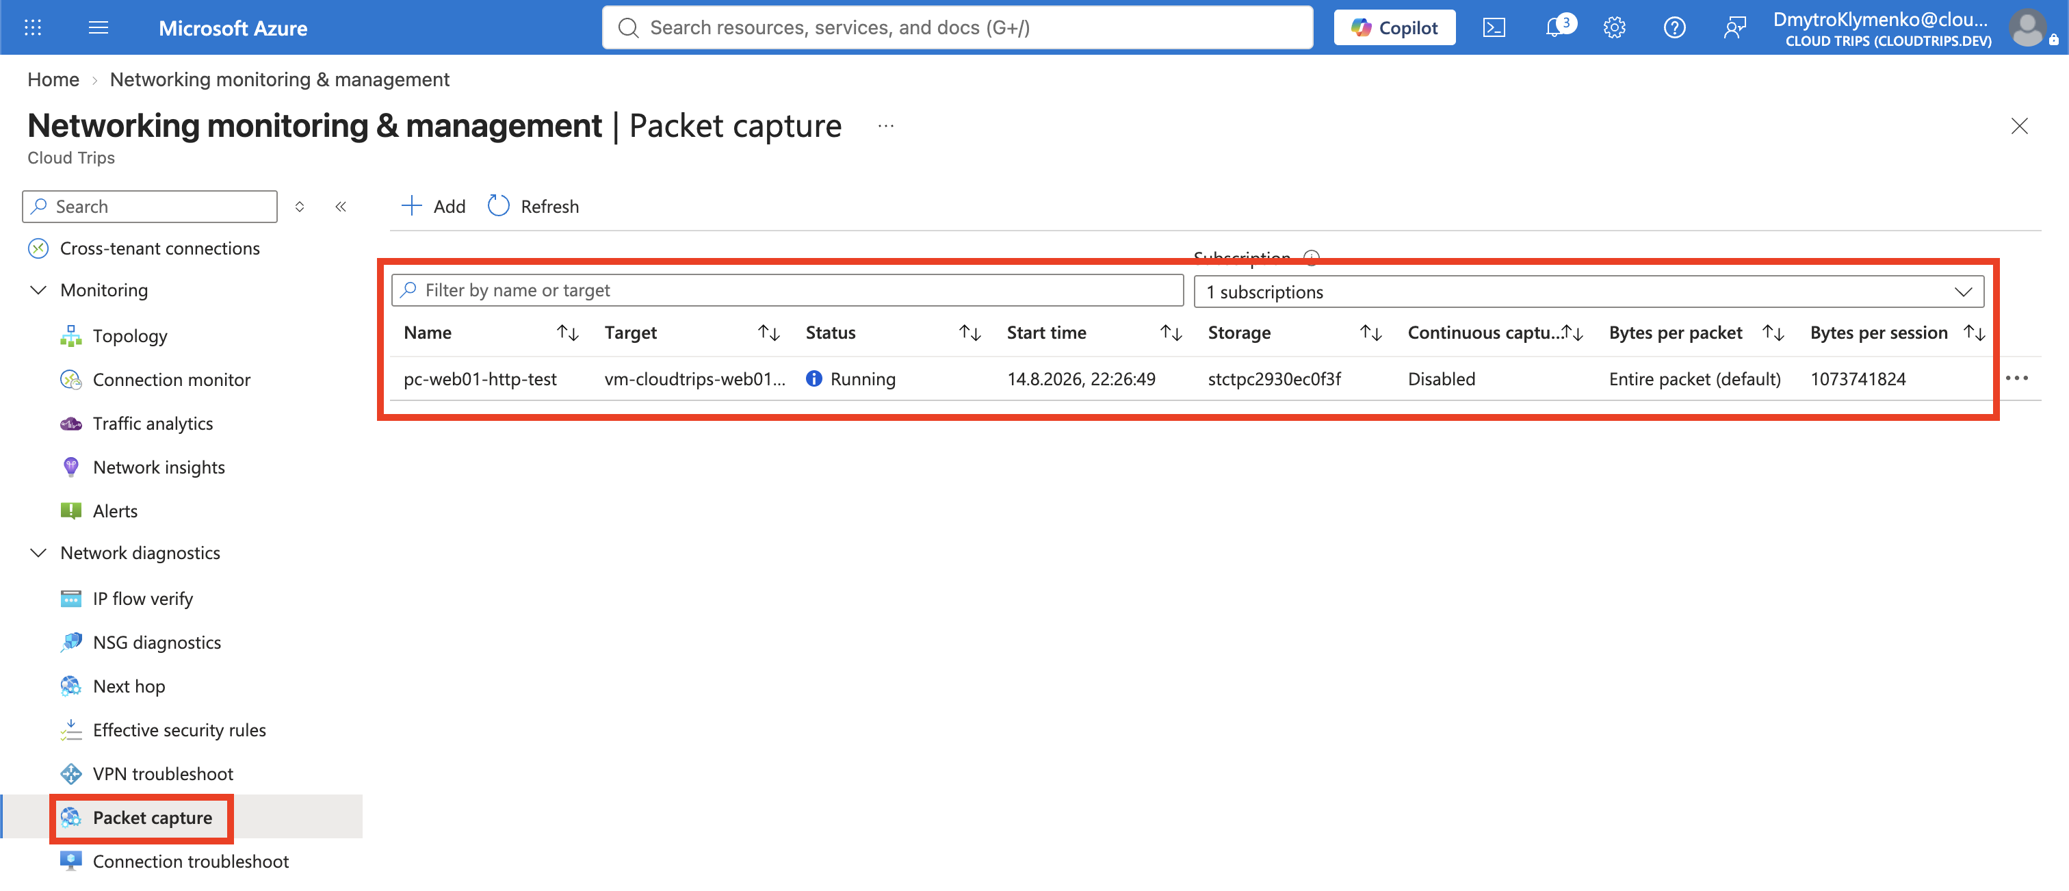Open the Help question mark icon
This screenshot has width=2069, height=891.
point(1674,27)
